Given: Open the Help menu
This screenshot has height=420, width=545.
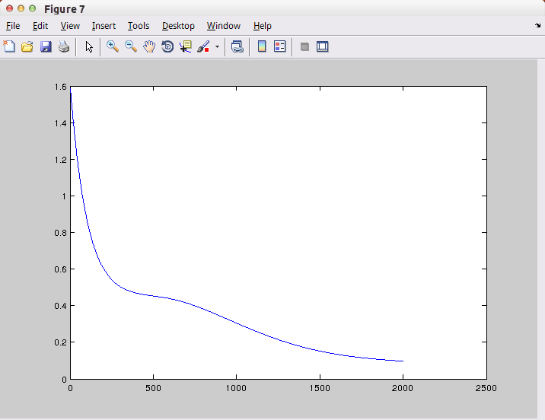Looking at the screenshot, I should (262, 26).
